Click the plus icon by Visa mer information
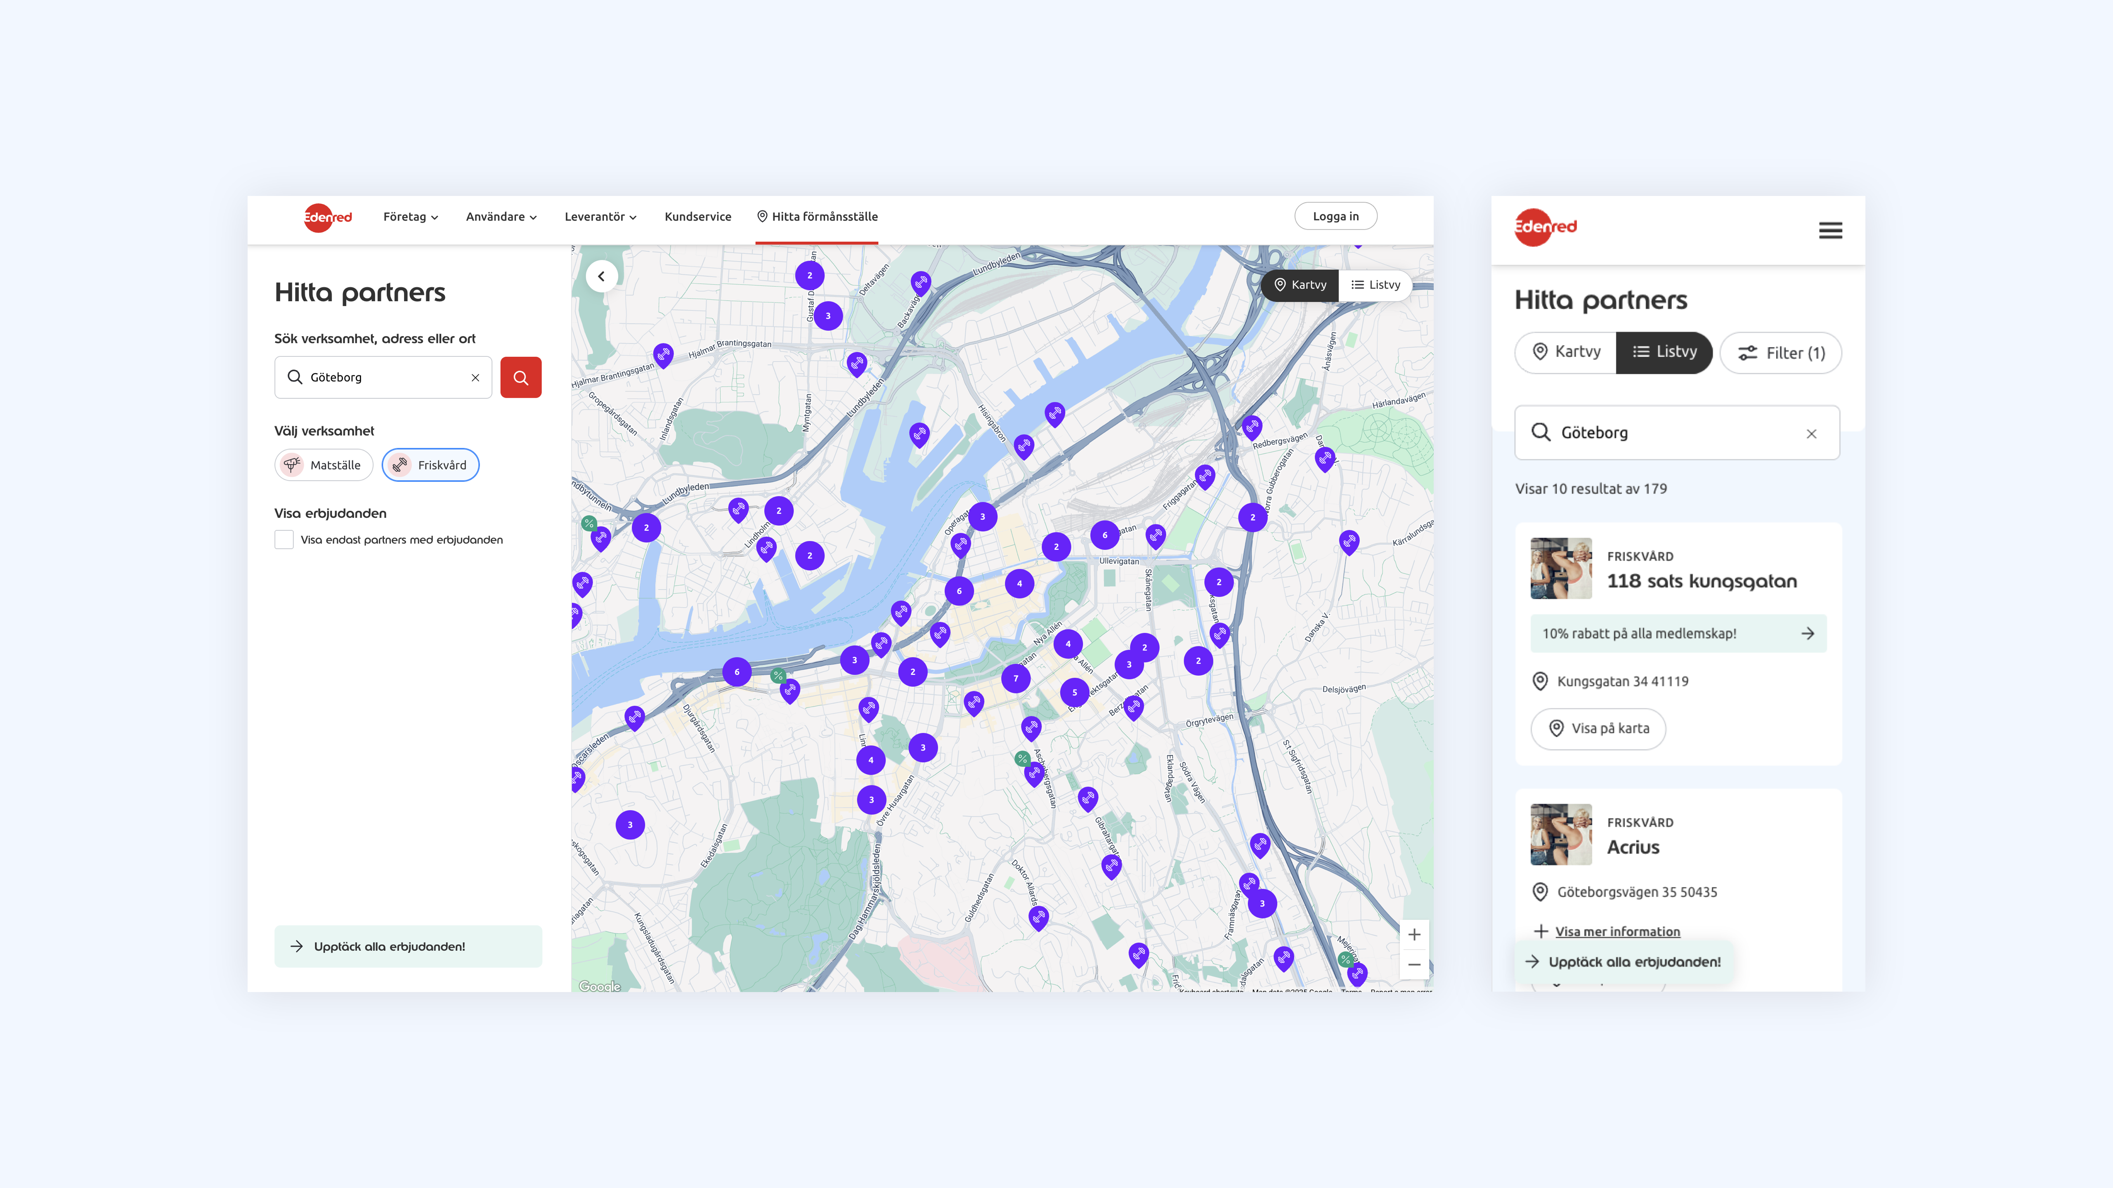 1541,931
